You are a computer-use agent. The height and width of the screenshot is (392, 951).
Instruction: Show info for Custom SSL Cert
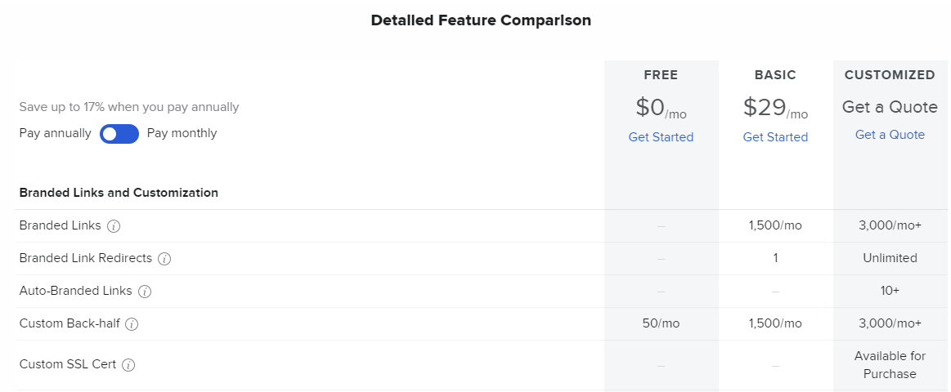[x=128, y=365]
